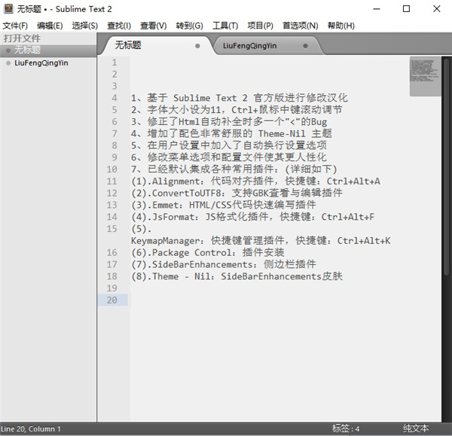This screenshot has width=452, height=436.
Task: Close the LiuFengQingYin tab via its dot
Action: coord(305,46)
